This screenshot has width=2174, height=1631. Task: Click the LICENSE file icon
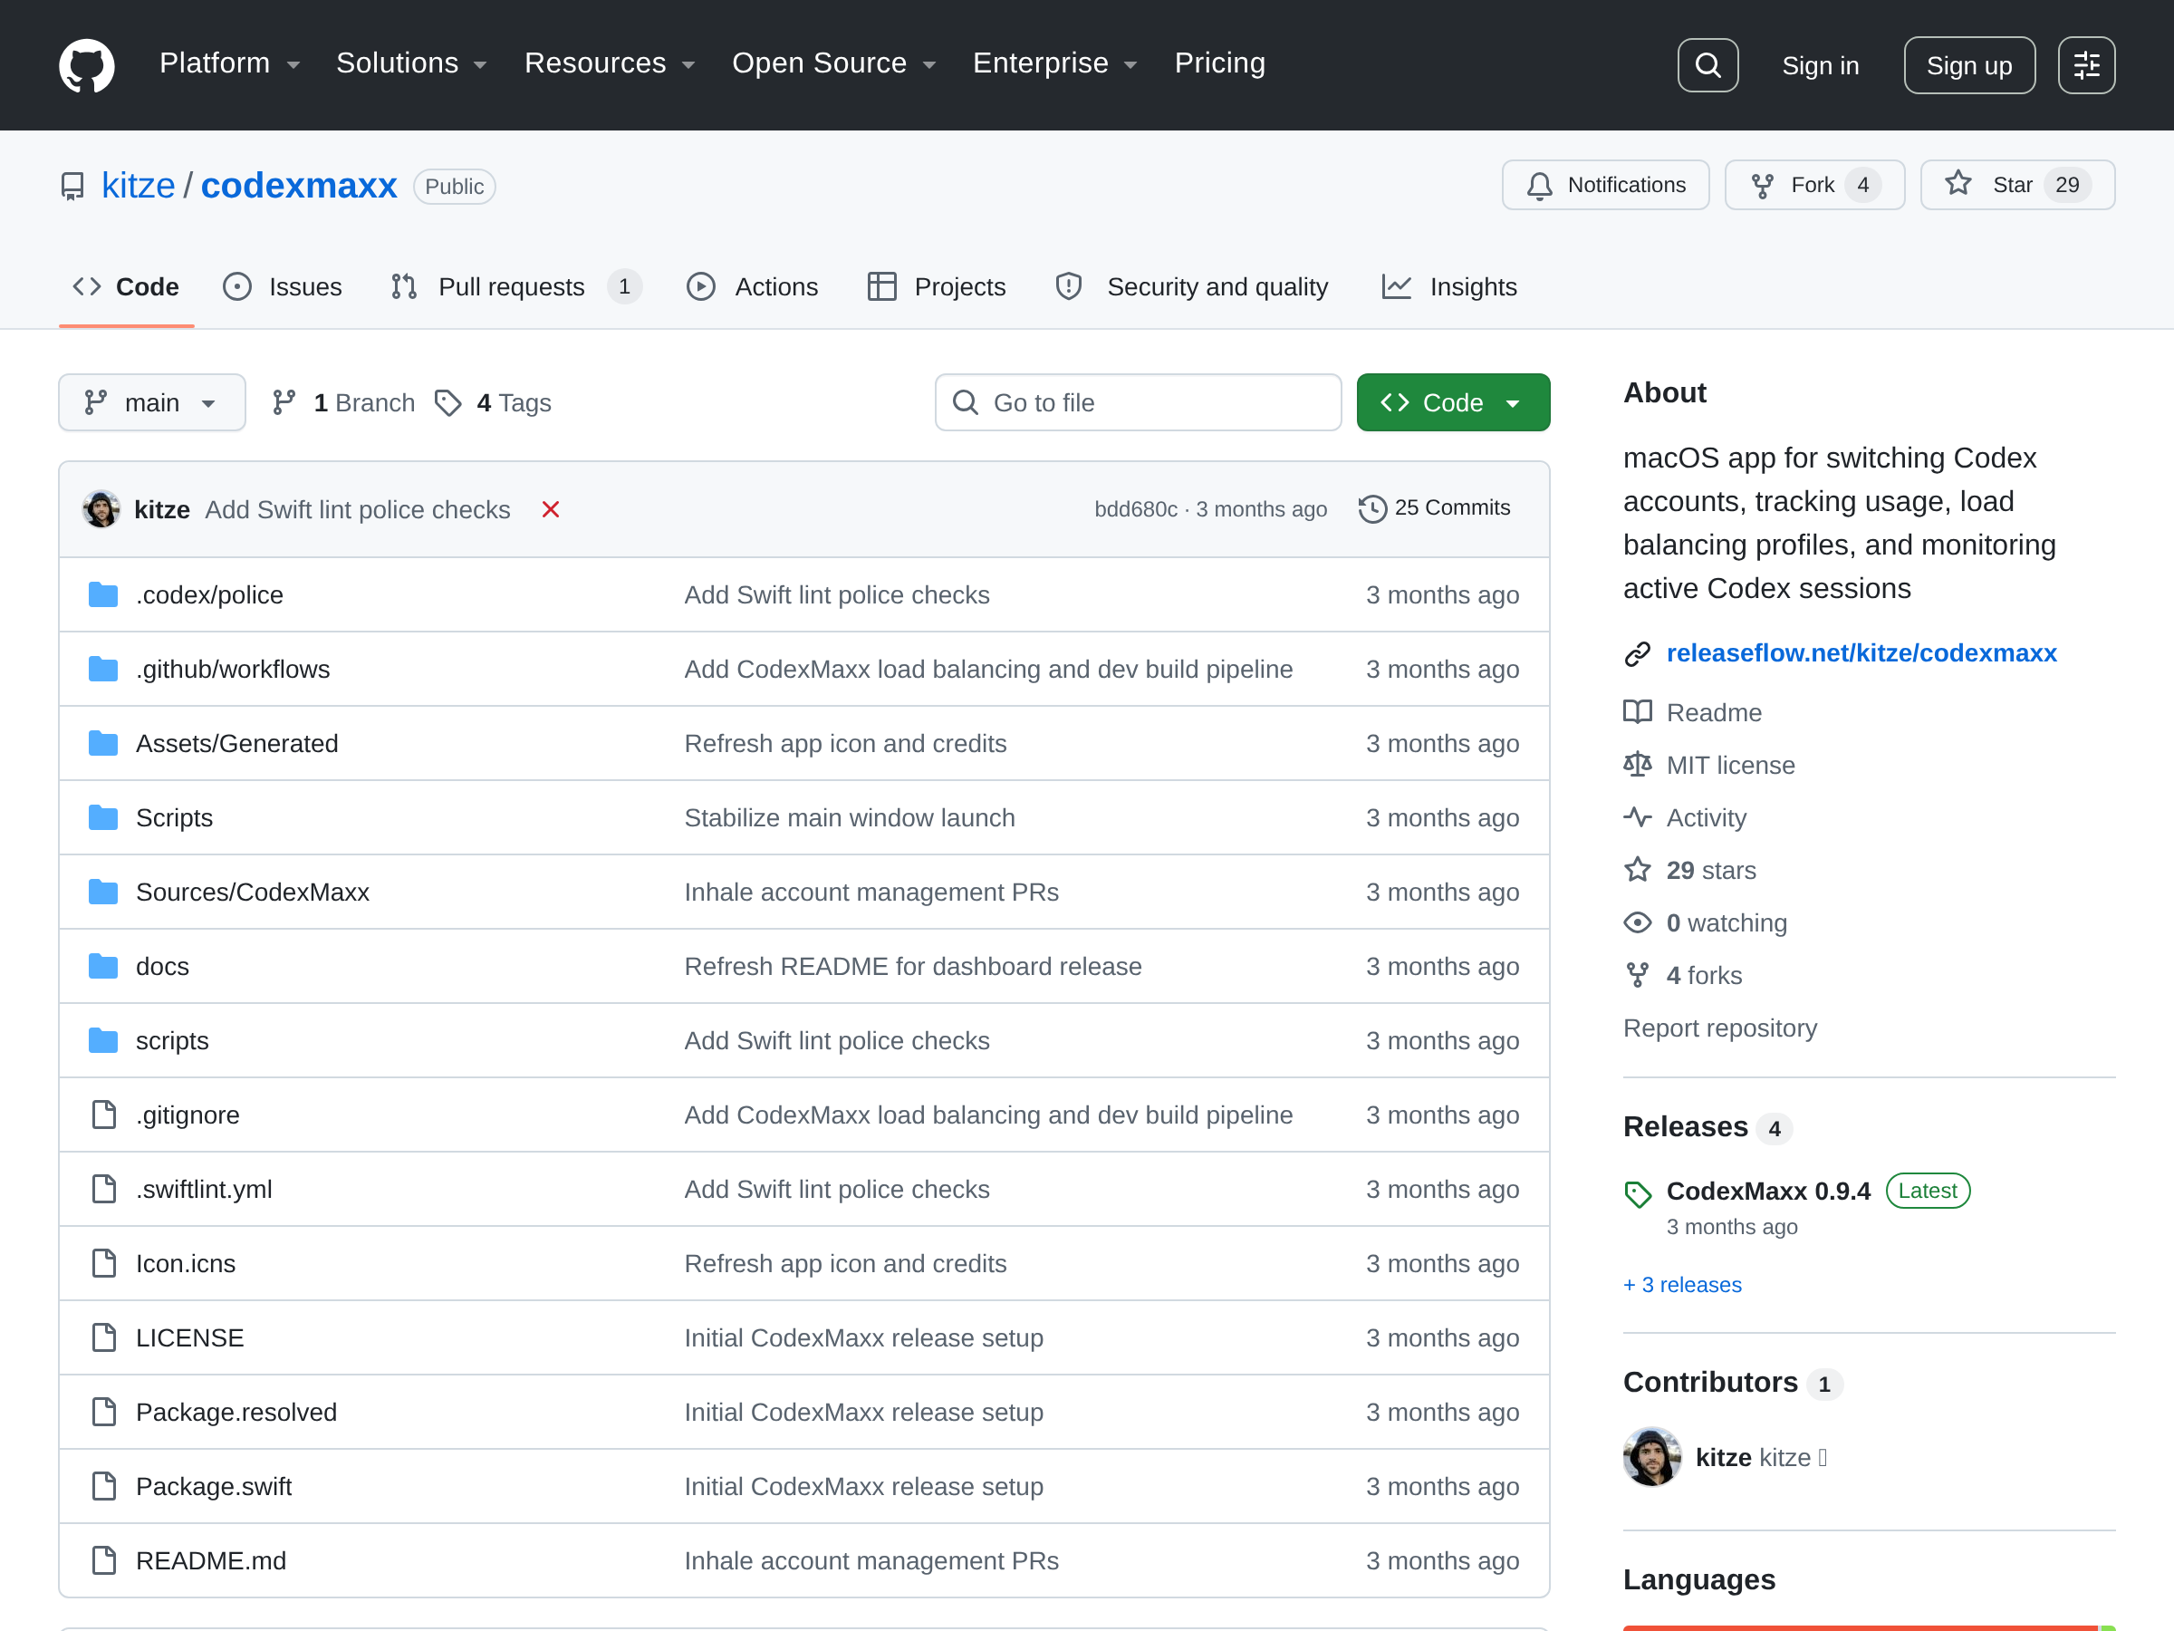coord(103,1338)
